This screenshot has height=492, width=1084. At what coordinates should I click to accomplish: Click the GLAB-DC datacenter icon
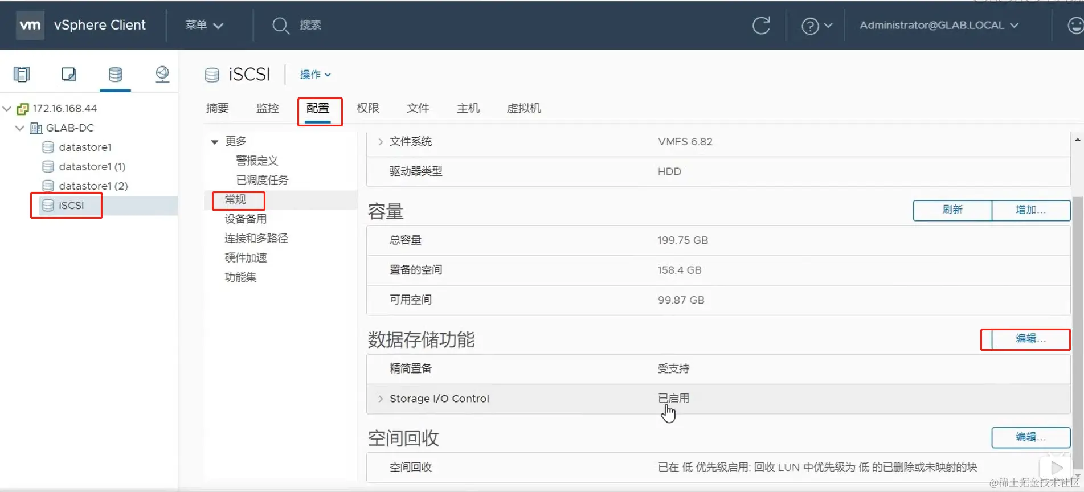click(36, 128)
